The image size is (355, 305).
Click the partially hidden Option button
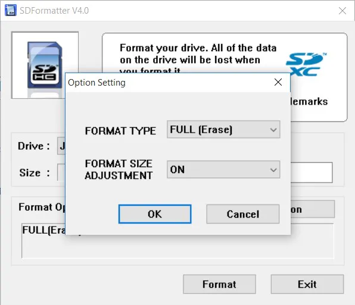click(313, 209)
